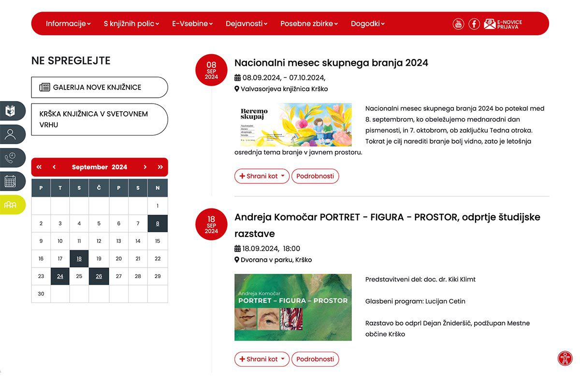Viewport: 580px width, 387px height.
Task: Click the 18.09.2024, 18:00 date line
Action: [x=267, y=249]
